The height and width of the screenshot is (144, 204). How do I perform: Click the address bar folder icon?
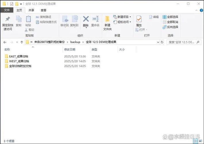pyautogui.click(x=27, y=42)
